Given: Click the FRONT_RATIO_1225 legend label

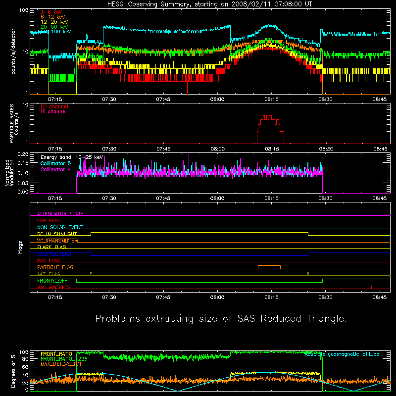Looking at the screenshot, I should [64, 359].
